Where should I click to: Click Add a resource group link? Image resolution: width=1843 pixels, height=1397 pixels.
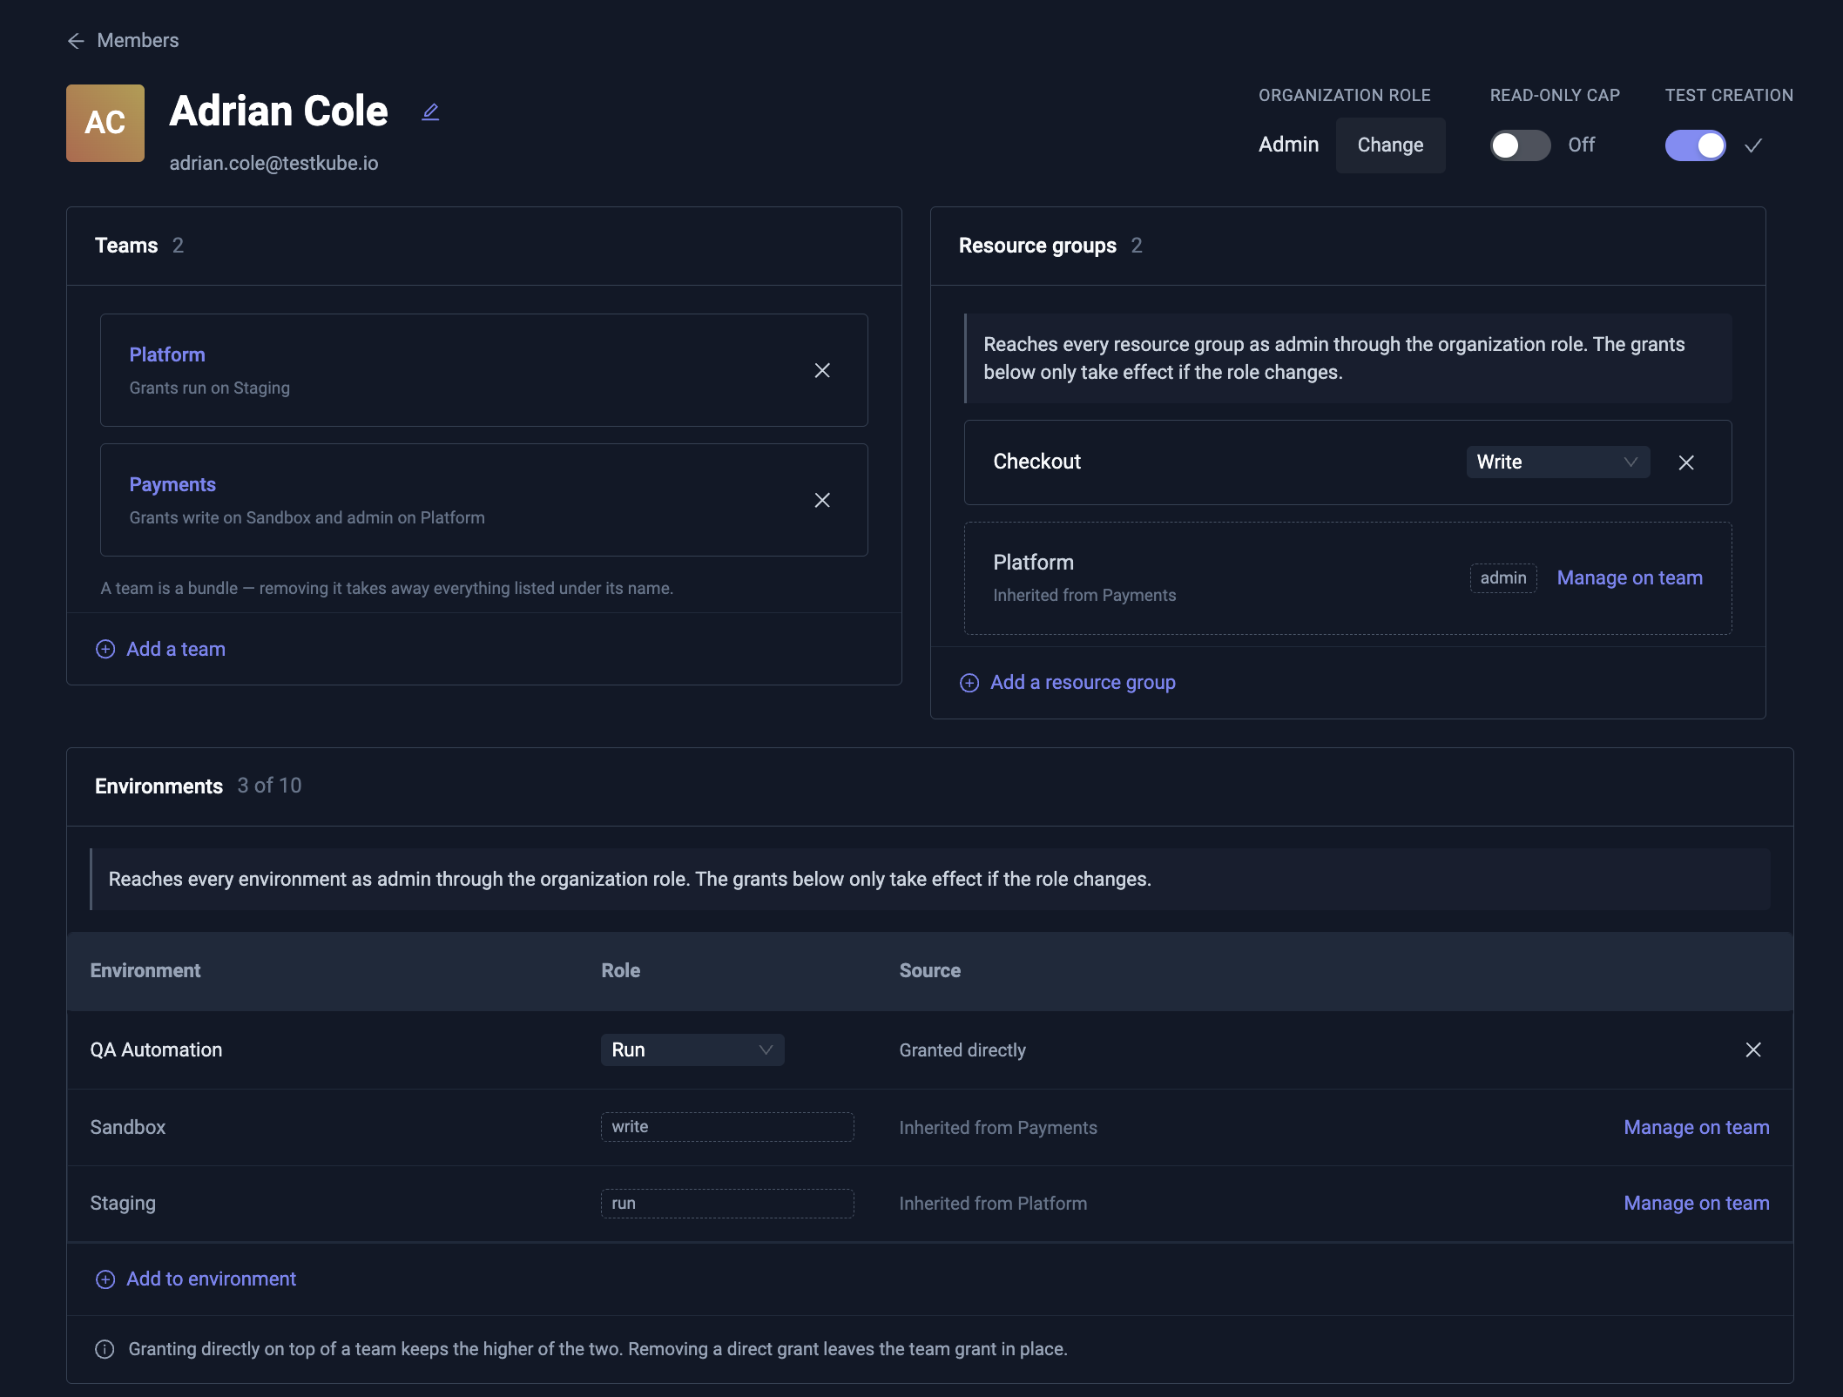click(x=1083, y=682)
